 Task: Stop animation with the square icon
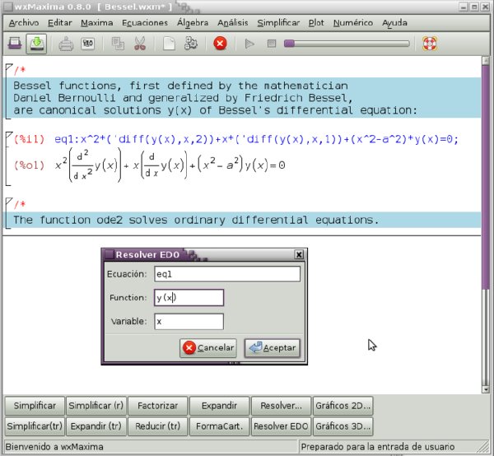pyautogui.click(x=271, y=44)
